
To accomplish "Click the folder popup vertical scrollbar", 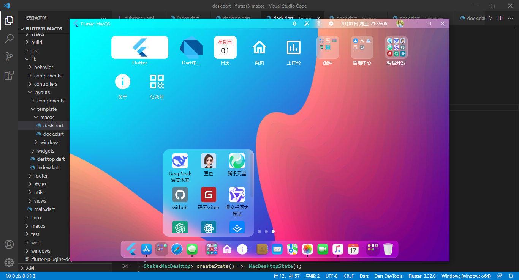I will tap(252, 175).
